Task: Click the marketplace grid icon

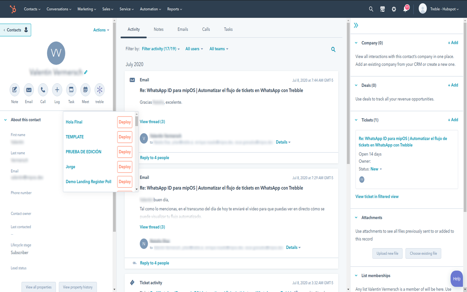Action: [x=382, y=9]
